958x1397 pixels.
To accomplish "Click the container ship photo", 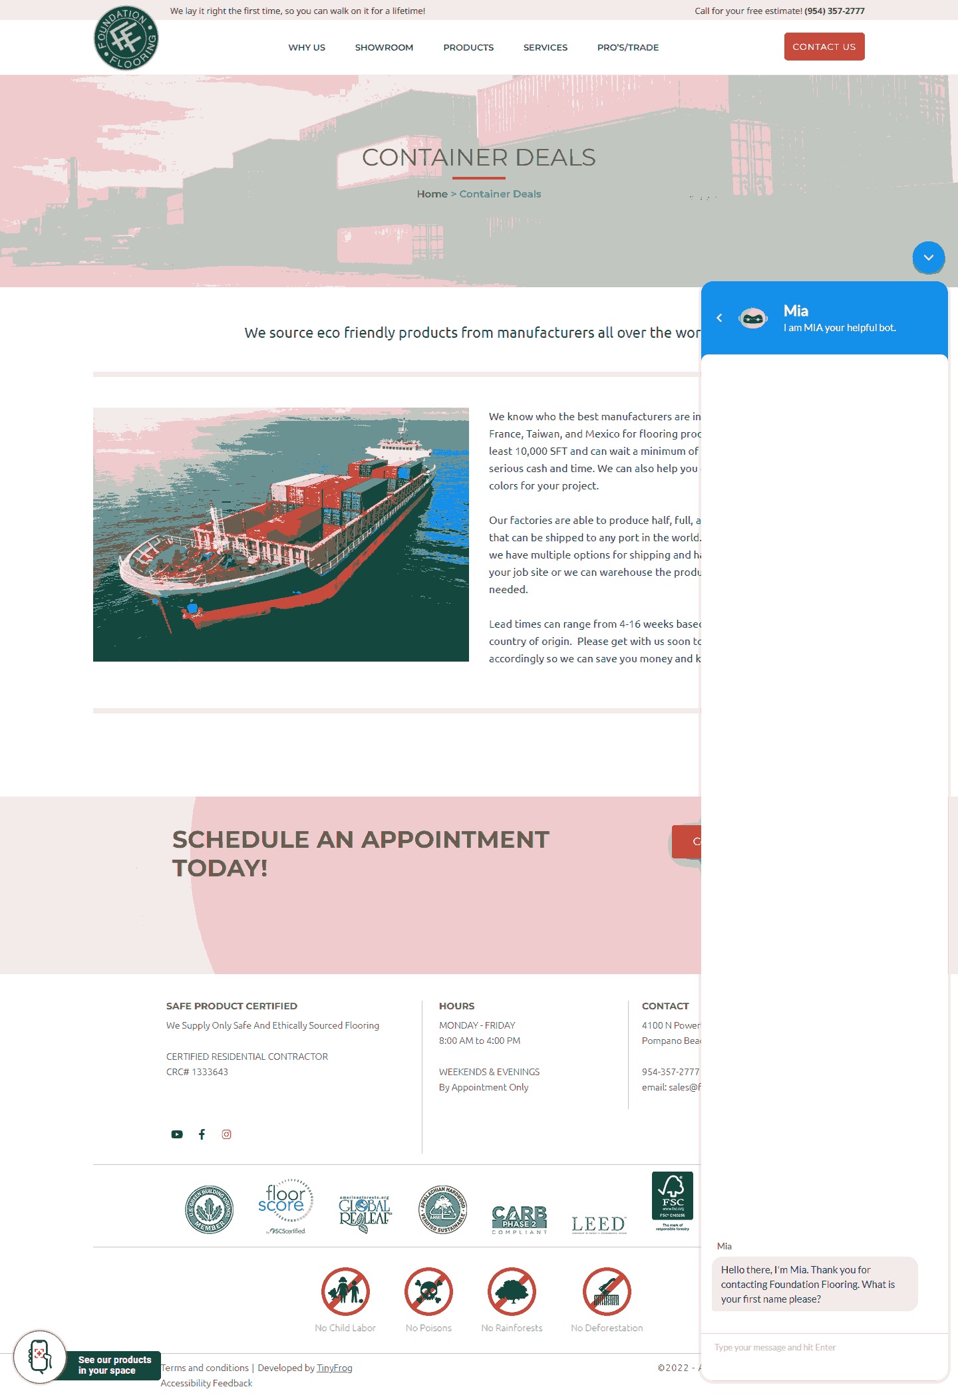I will coord(281,535).
